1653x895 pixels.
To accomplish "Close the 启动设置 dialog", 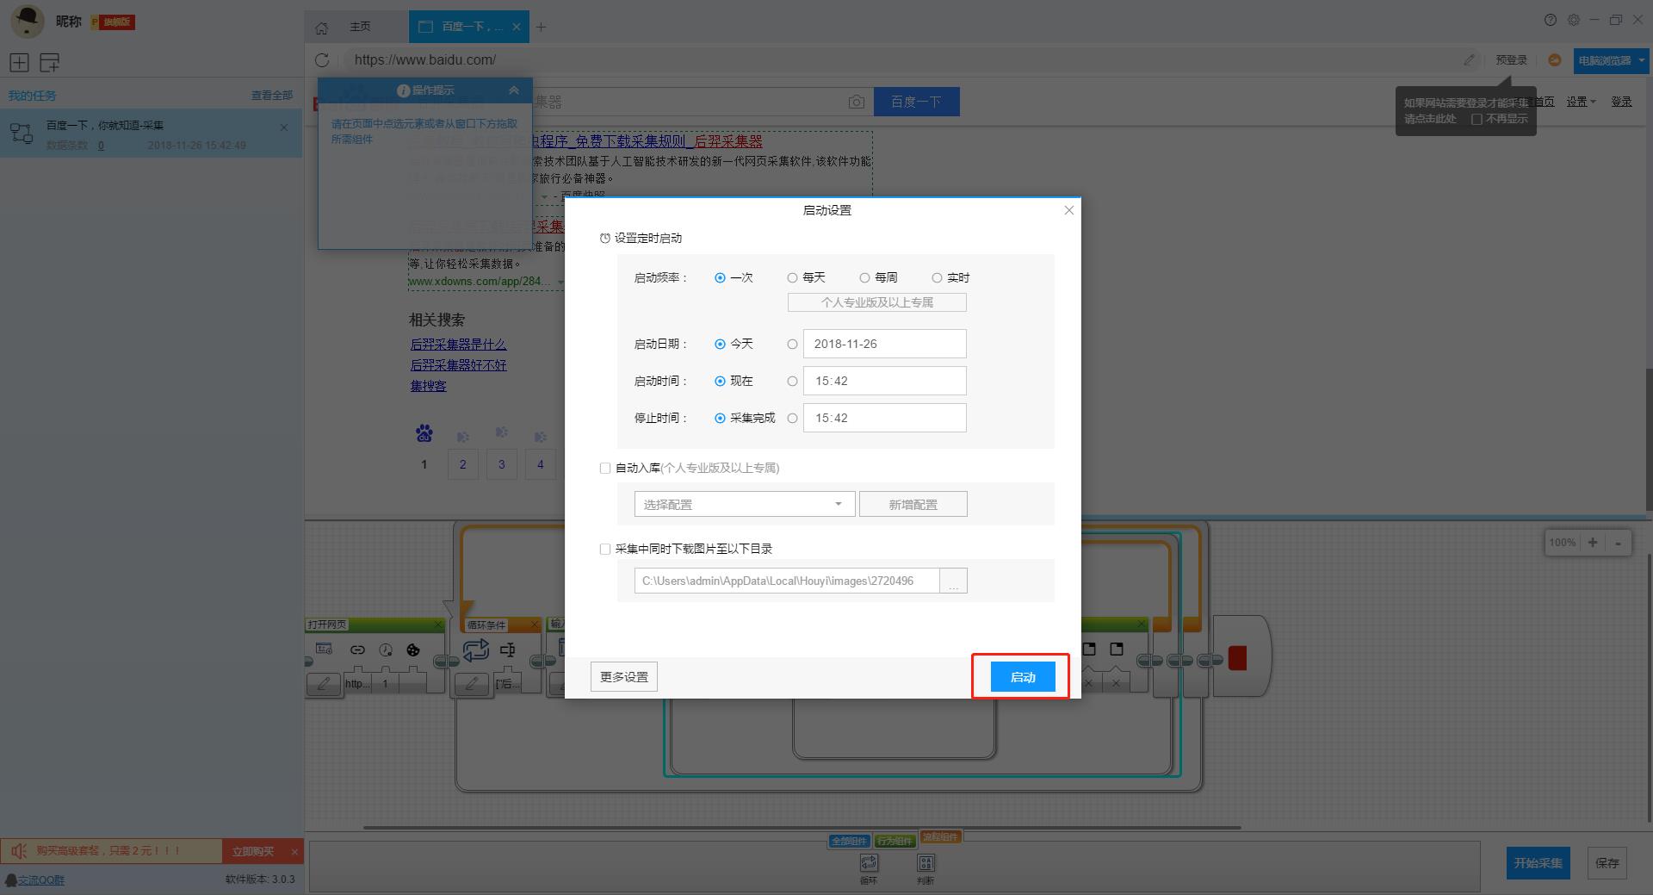I will 1068,210.
